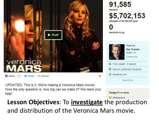Viewport: 159px width, 120px height.
Task: Click the green backers circle icon
Action: click(x=110, y=97)
